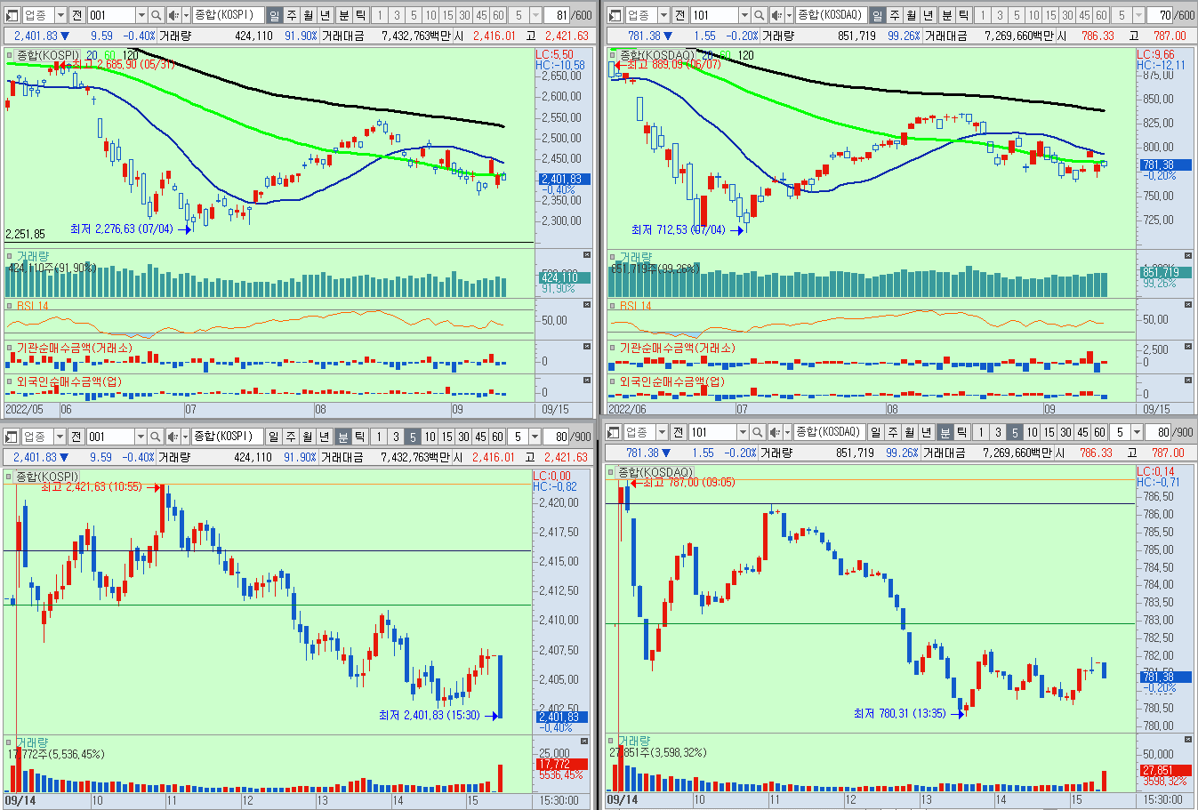1198x810 pixels.
Task: Select 월 monthly period in KOSPI daily chart
Action: pos(309,15)
